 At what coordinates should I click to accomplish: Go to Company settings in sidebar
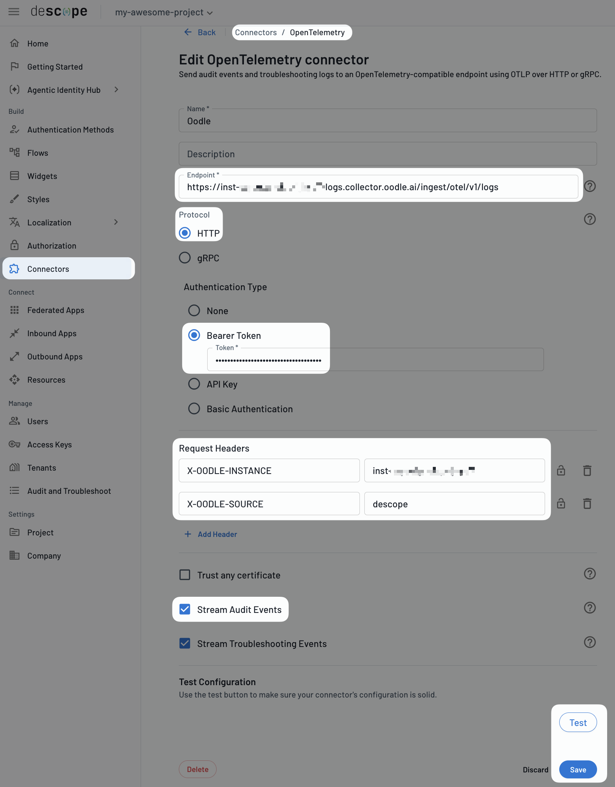pyautogui.click(x=44, y=556)
